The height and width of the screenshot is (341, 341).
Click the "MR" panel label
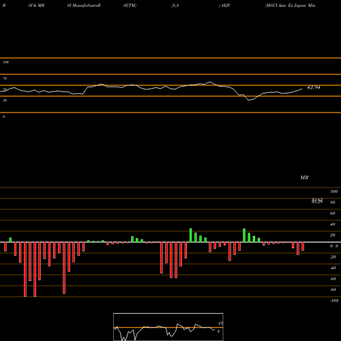(304, 177)
